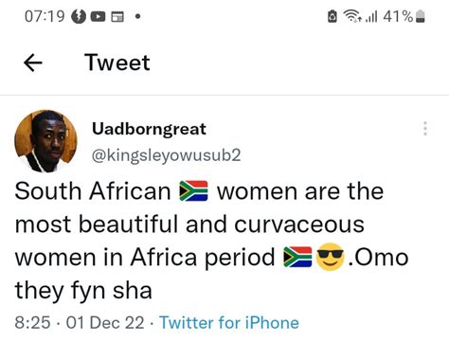This screenshot has height=341, width=449.
Task: Tap the notification dot in status bar
Action: click(x=137, y=16)
